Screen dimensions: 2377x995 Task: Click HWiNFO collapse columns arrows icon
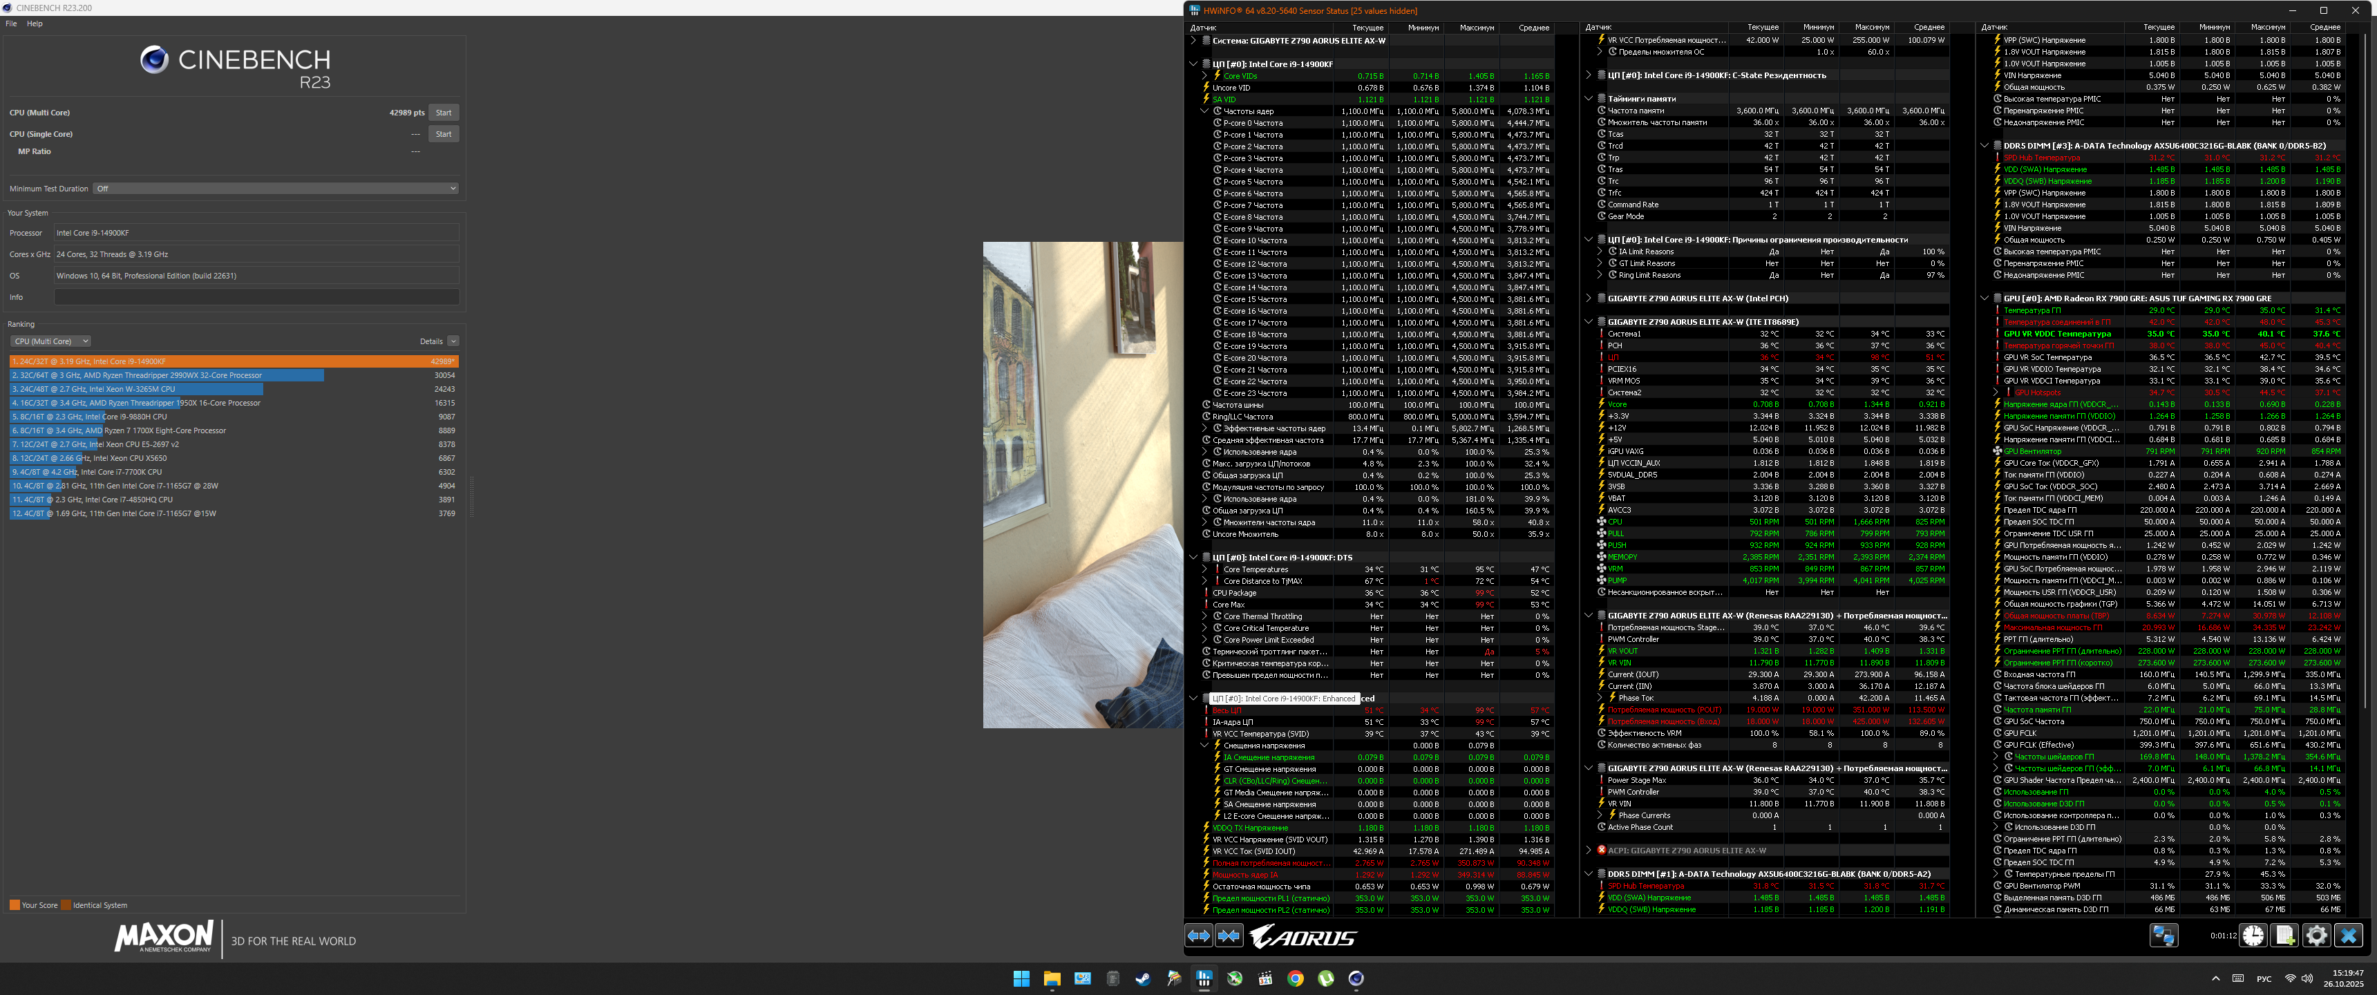coord(1228,936)
